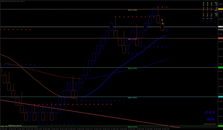The width and height of the screenshot is (223, 130).
Task: Click the gray current-price tag on the axis
Action: click(x=221, y=30)
